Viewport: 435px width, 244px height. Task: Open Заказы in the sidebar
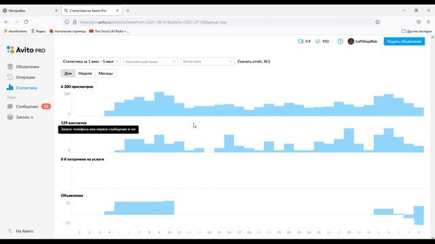coord(22,117)
